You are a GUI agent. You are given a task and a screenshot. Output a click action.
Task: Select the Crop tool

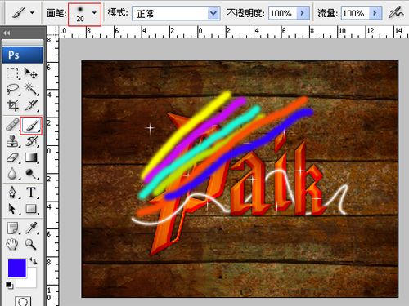pyautogui.click(x=12, y=105)
